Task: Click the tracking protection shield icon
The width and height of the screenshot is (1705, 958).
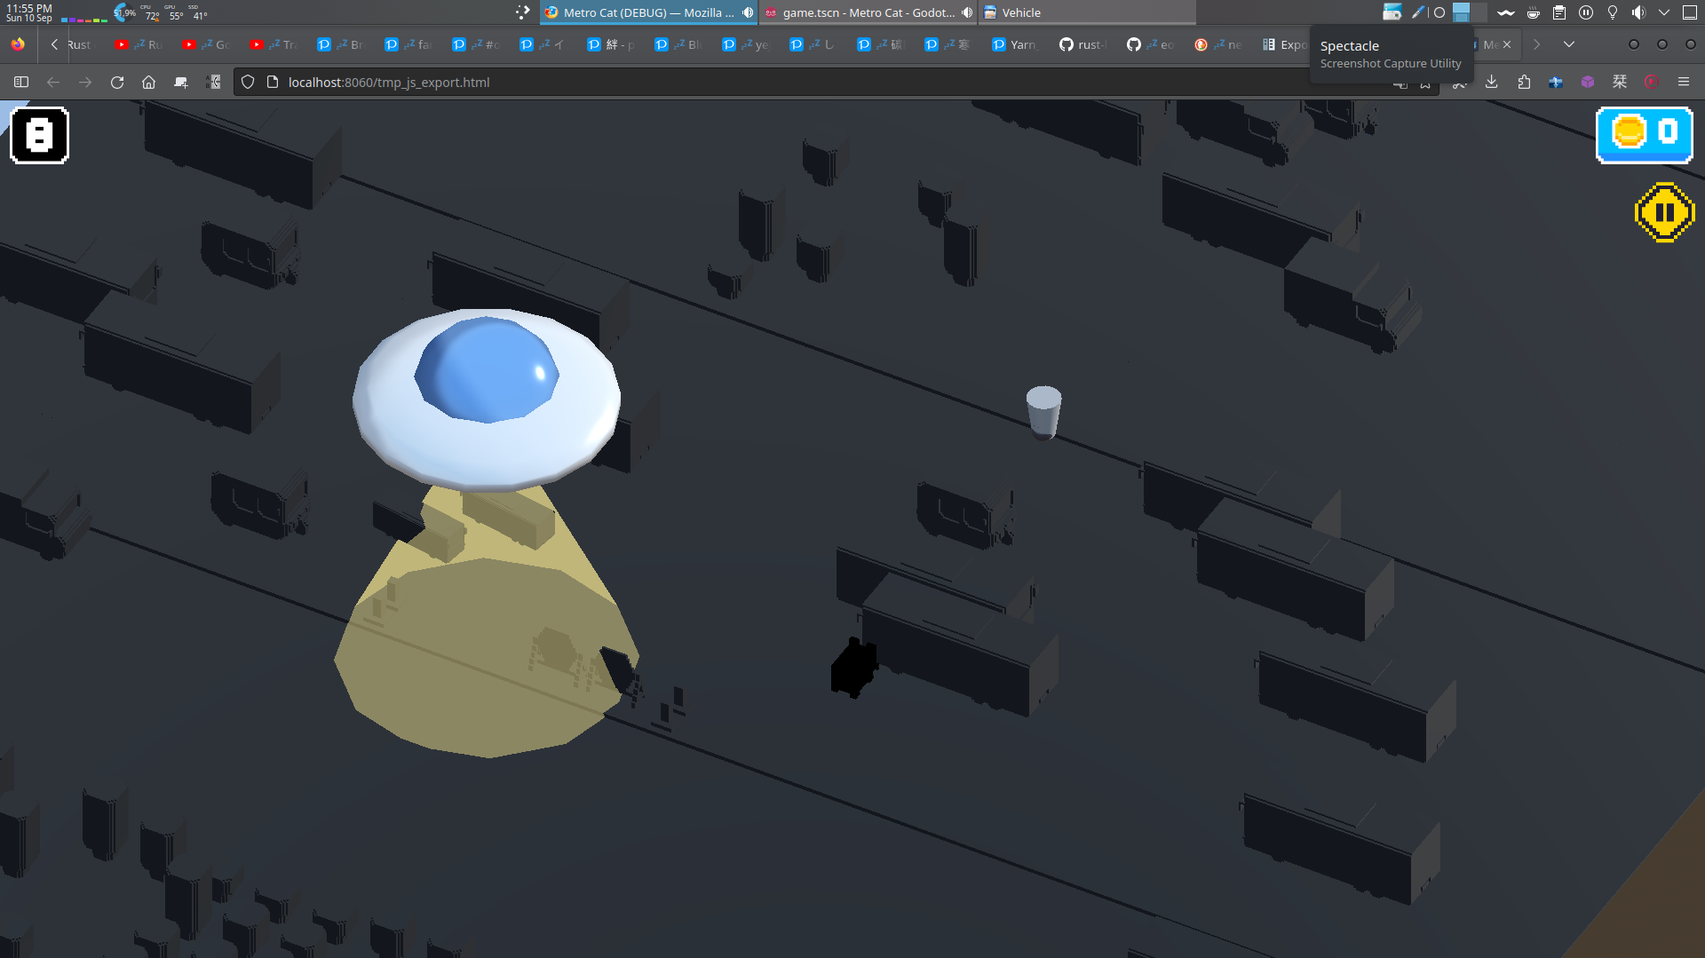Action: (248, 82)
